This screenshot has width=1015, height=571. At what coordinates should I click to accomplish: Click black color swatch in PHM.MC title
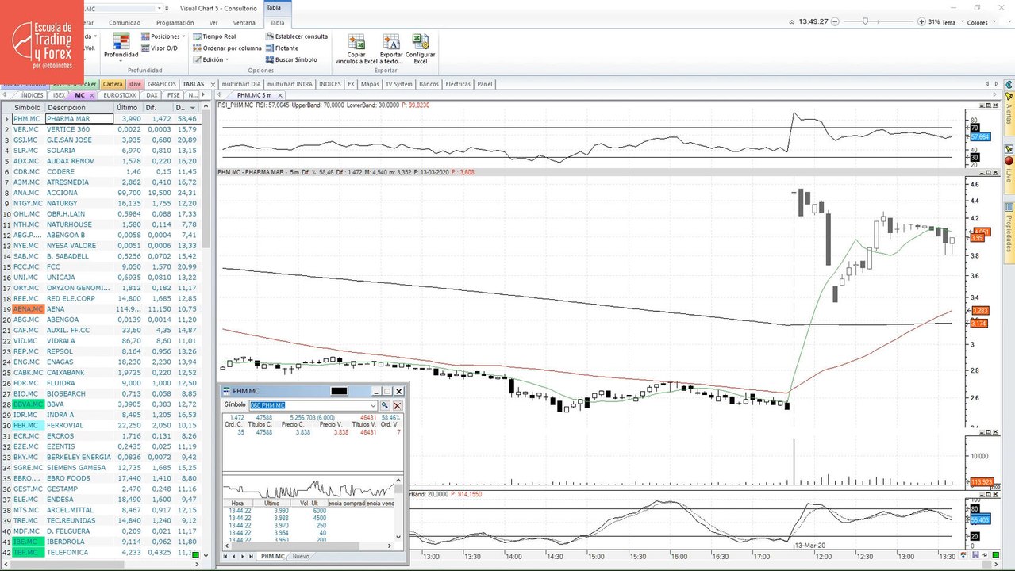pos(339,391)
